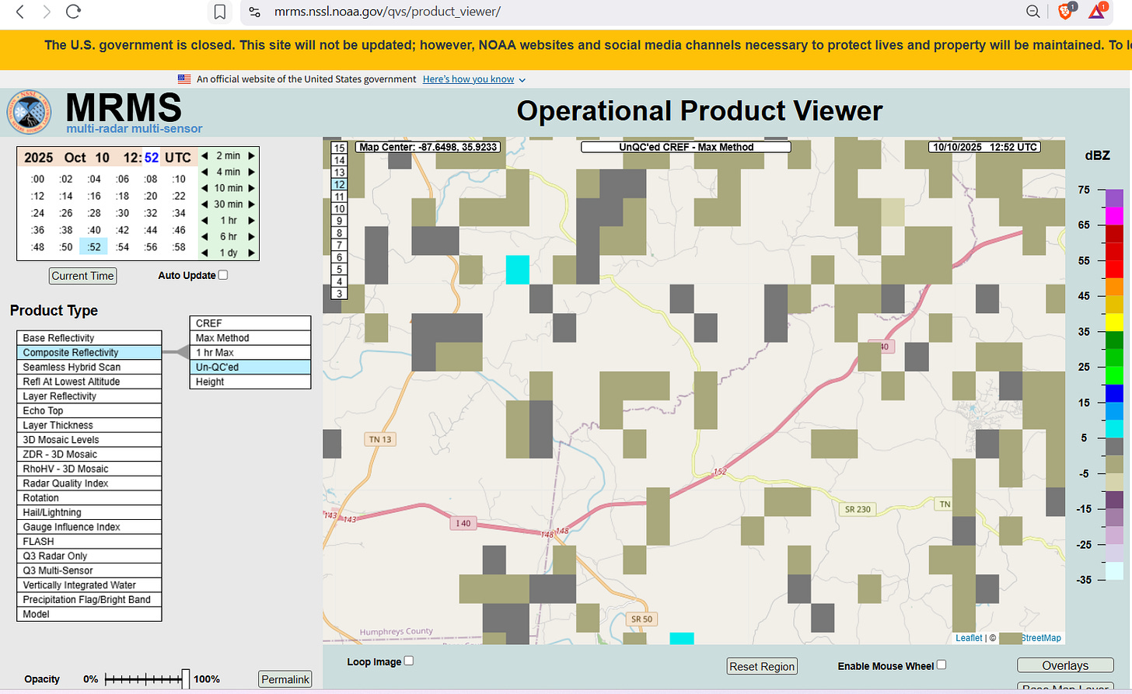Open the browser zoom magnifier icon
This screenshot has height=694, width=1132.
[1032, 12]
